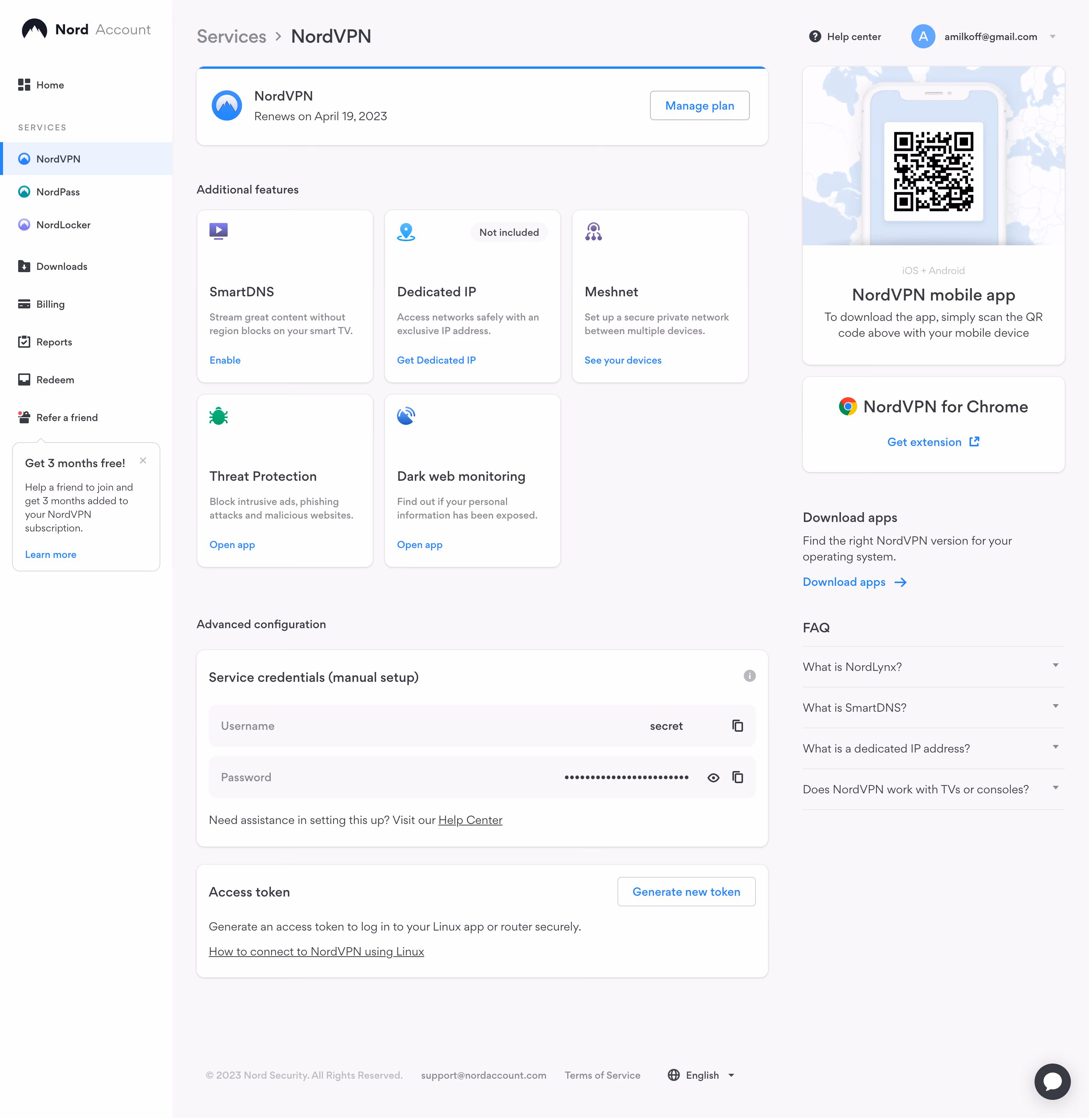Click Generate new token button
The image size is (1089, 1118).
tap(686, 891)
